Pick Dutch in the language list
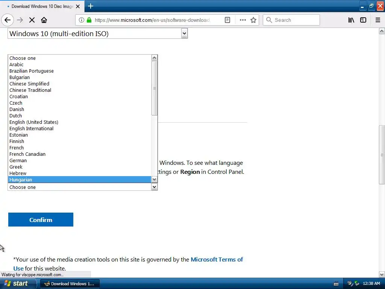385x289 pixels. [x=80, y=116]
